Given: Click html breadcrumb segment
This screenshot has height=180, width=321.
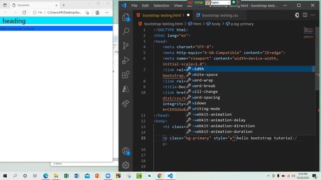Looking at the screenshot, I should (197, 24).
